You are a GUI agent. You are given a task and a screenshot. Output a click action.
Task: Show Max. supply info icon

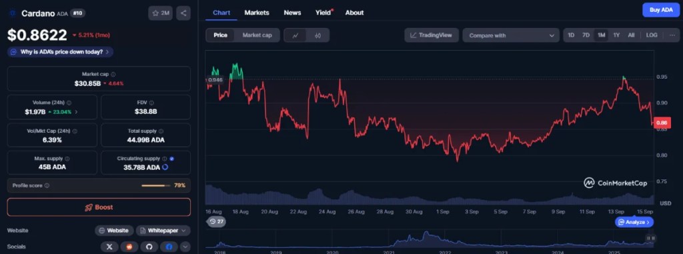click(67, 159)
